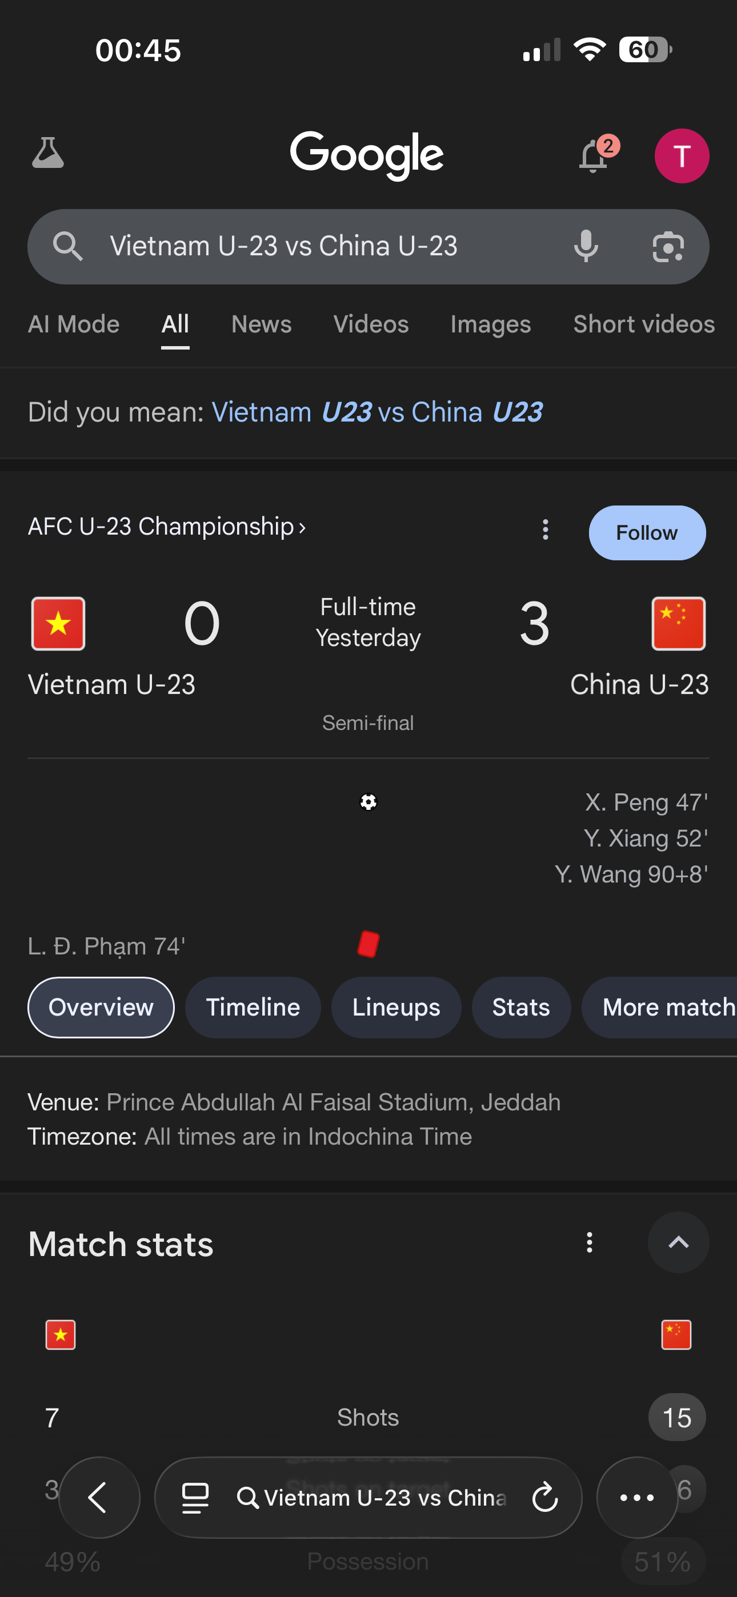
Task: Go back with browser back arrow
Action: point(99,1497)
